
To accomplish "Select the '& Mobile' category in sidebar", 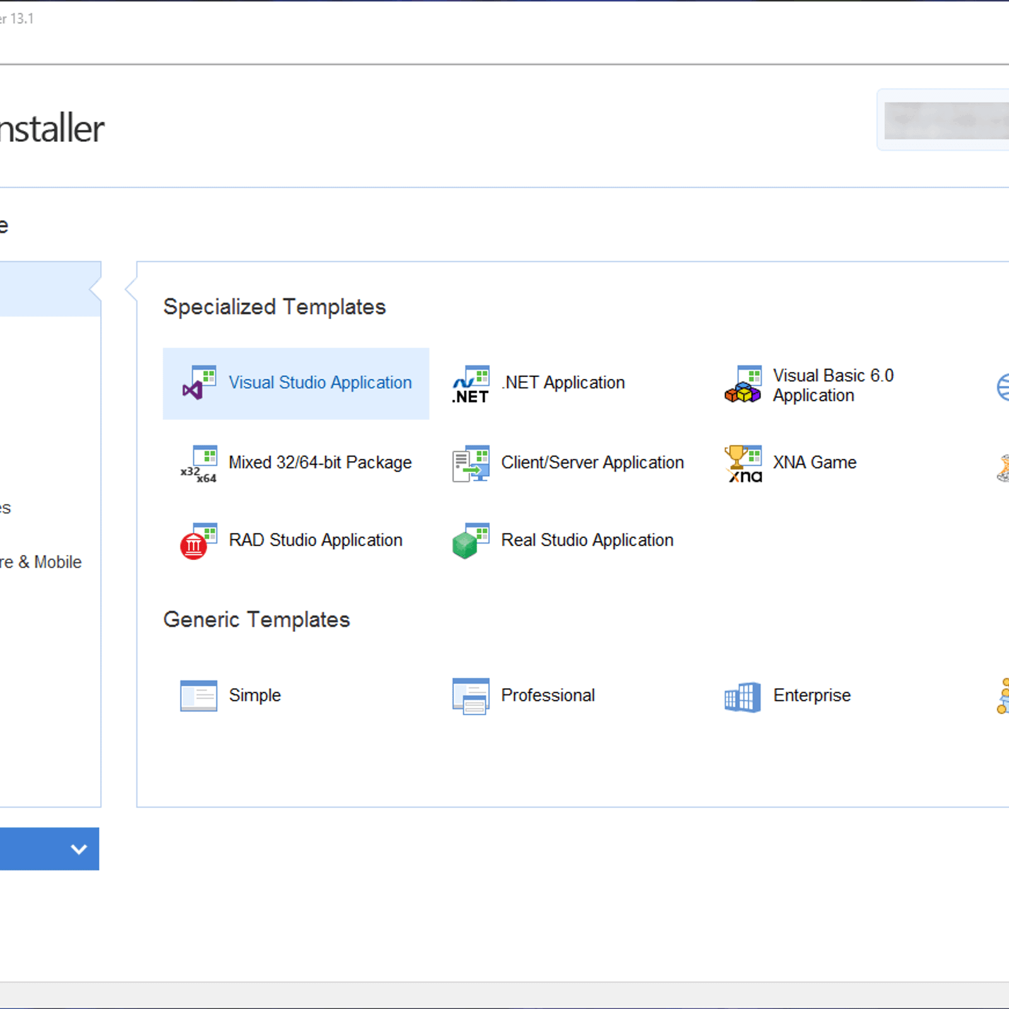I will tap(41, 562).
